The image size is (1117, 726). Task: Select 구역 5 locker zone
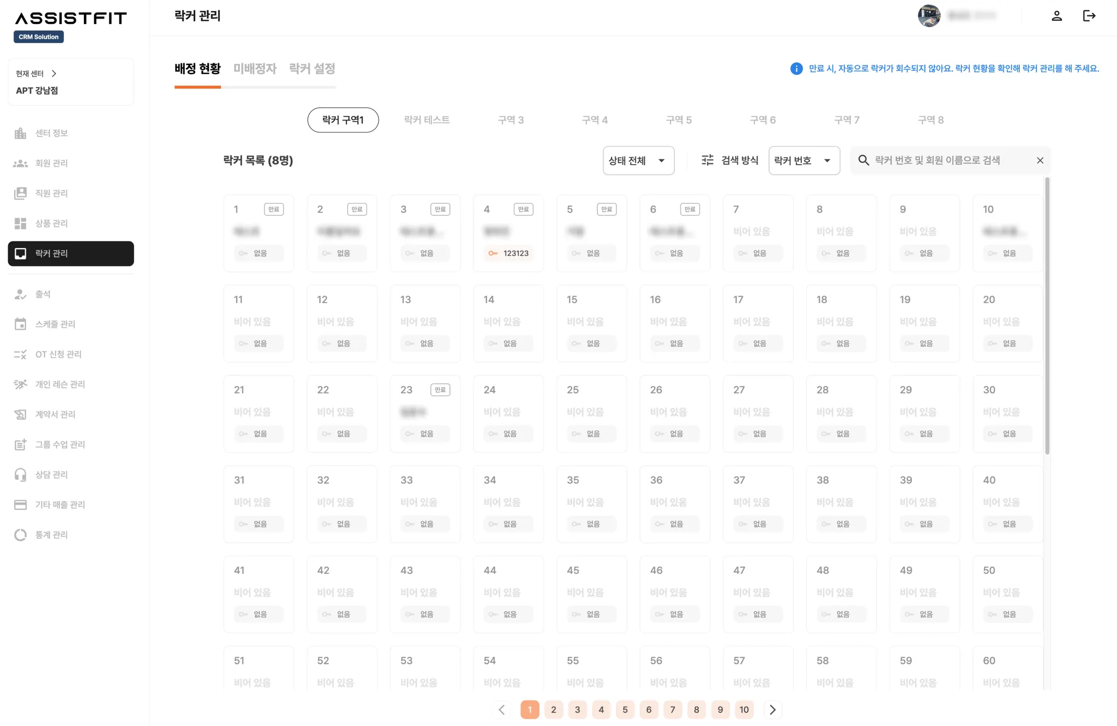click(678, 120)
